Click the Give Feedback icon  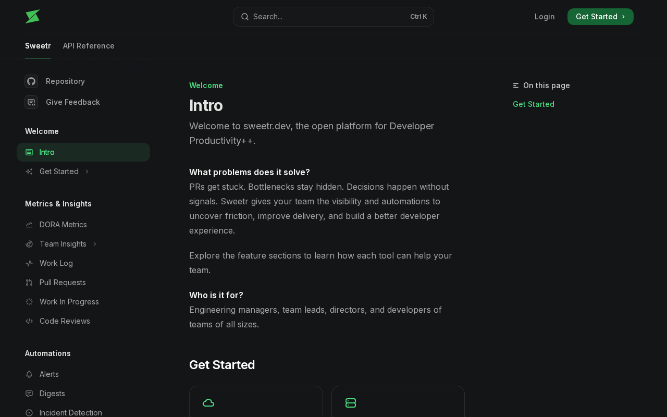click(31, 102)
